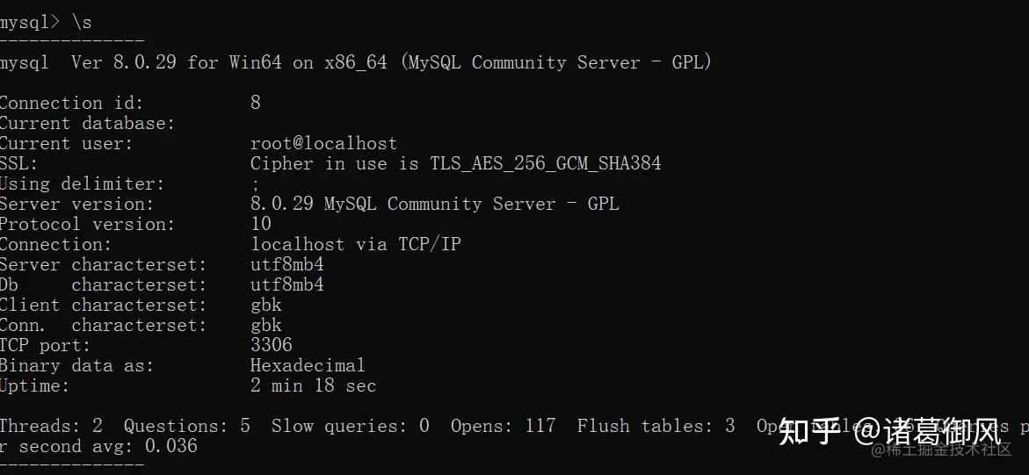The image size is (1029, 475).
Task: Click the Uptime value 2 min 18 sec
Action: [313, 385]
